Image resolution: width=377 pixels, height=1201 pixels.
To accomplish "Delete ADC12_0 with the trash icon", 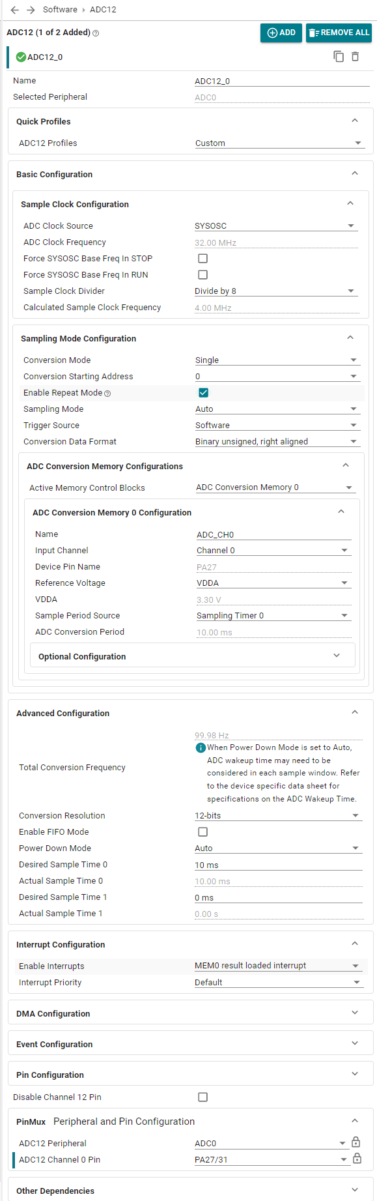I will (x=356, y=57).
